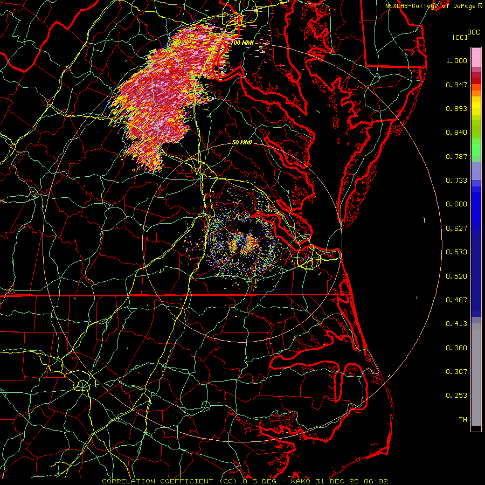
Task: Click the 0.467 scale label
Action: [456, 300]
